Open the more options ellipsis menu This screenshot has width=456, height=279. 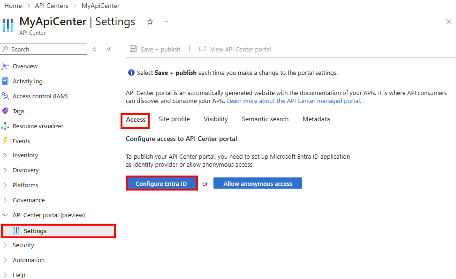165,22
